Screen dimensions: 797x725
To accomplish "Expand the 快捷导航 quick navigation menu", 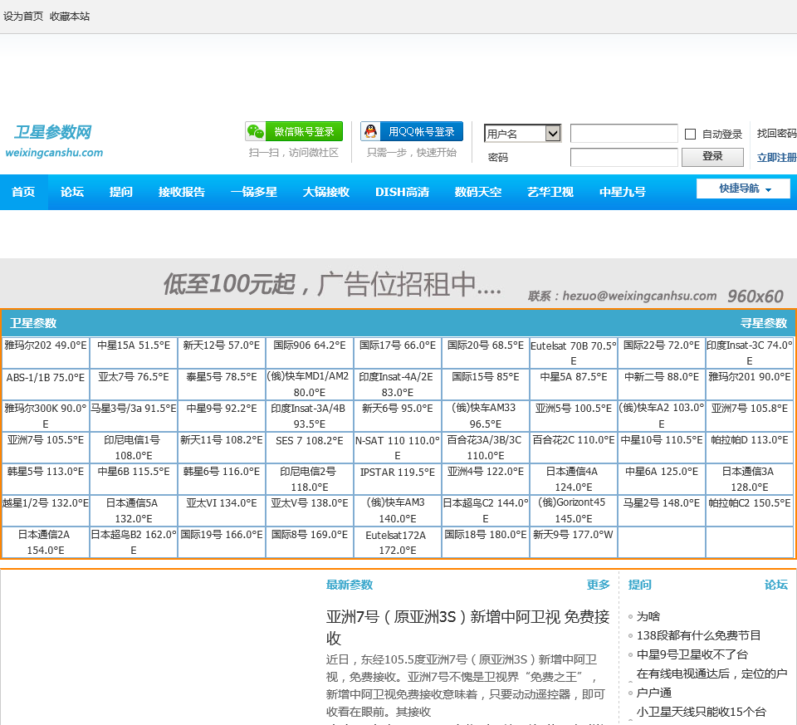I will [x=743, y=189].
